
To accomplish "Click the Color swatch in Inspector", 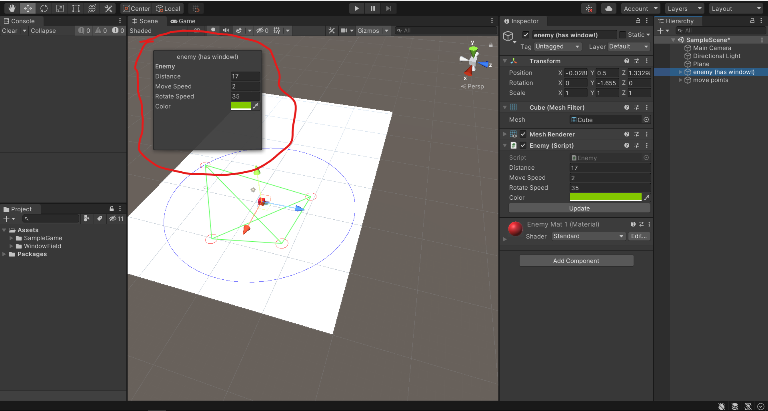I will point(605,197).
